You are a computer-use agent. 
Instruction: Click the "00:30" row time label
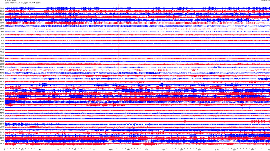tap(2, 11)
